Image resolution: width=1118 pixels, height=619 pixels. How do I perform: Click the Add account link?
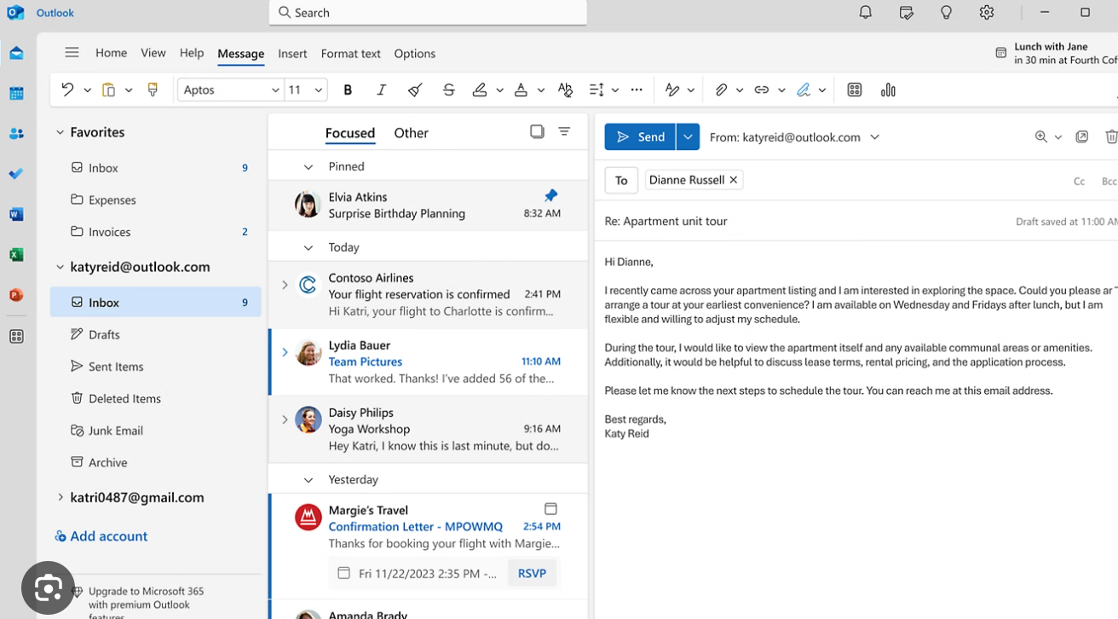tap(101, 535)
